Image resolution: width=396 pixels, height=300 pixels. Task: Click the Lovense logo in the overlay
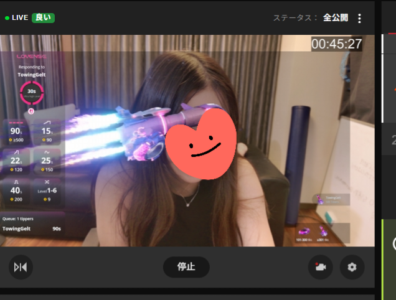coord(31,56)
